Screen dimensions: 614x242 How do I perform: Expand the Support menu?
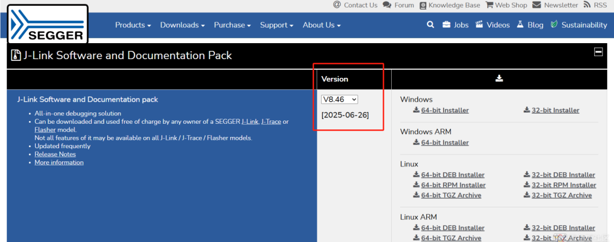pos(276,25)
